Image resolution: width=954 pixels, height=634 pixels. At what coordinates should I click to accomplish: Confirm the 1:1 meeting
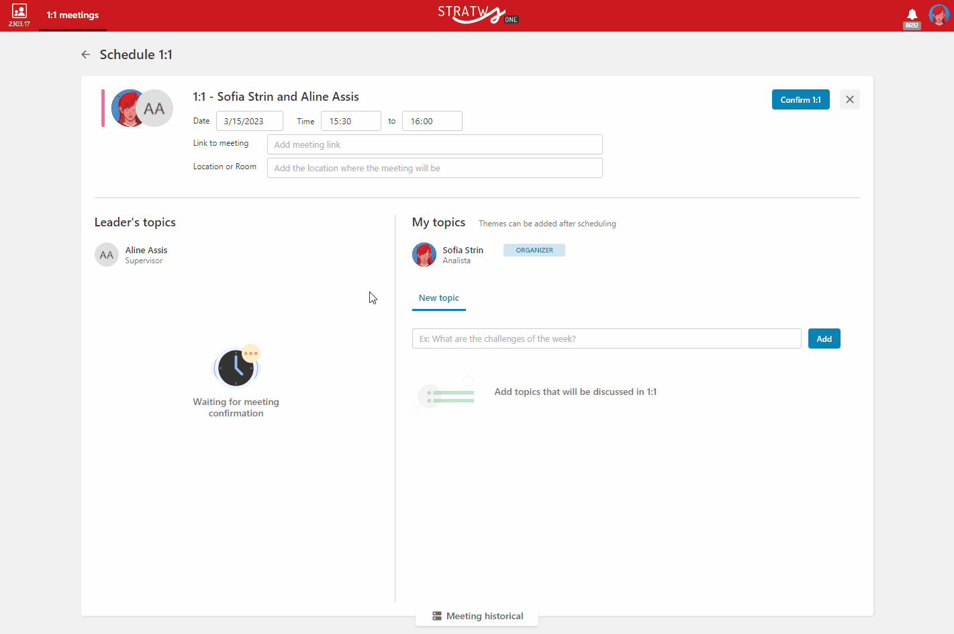[x=800, y=99]
